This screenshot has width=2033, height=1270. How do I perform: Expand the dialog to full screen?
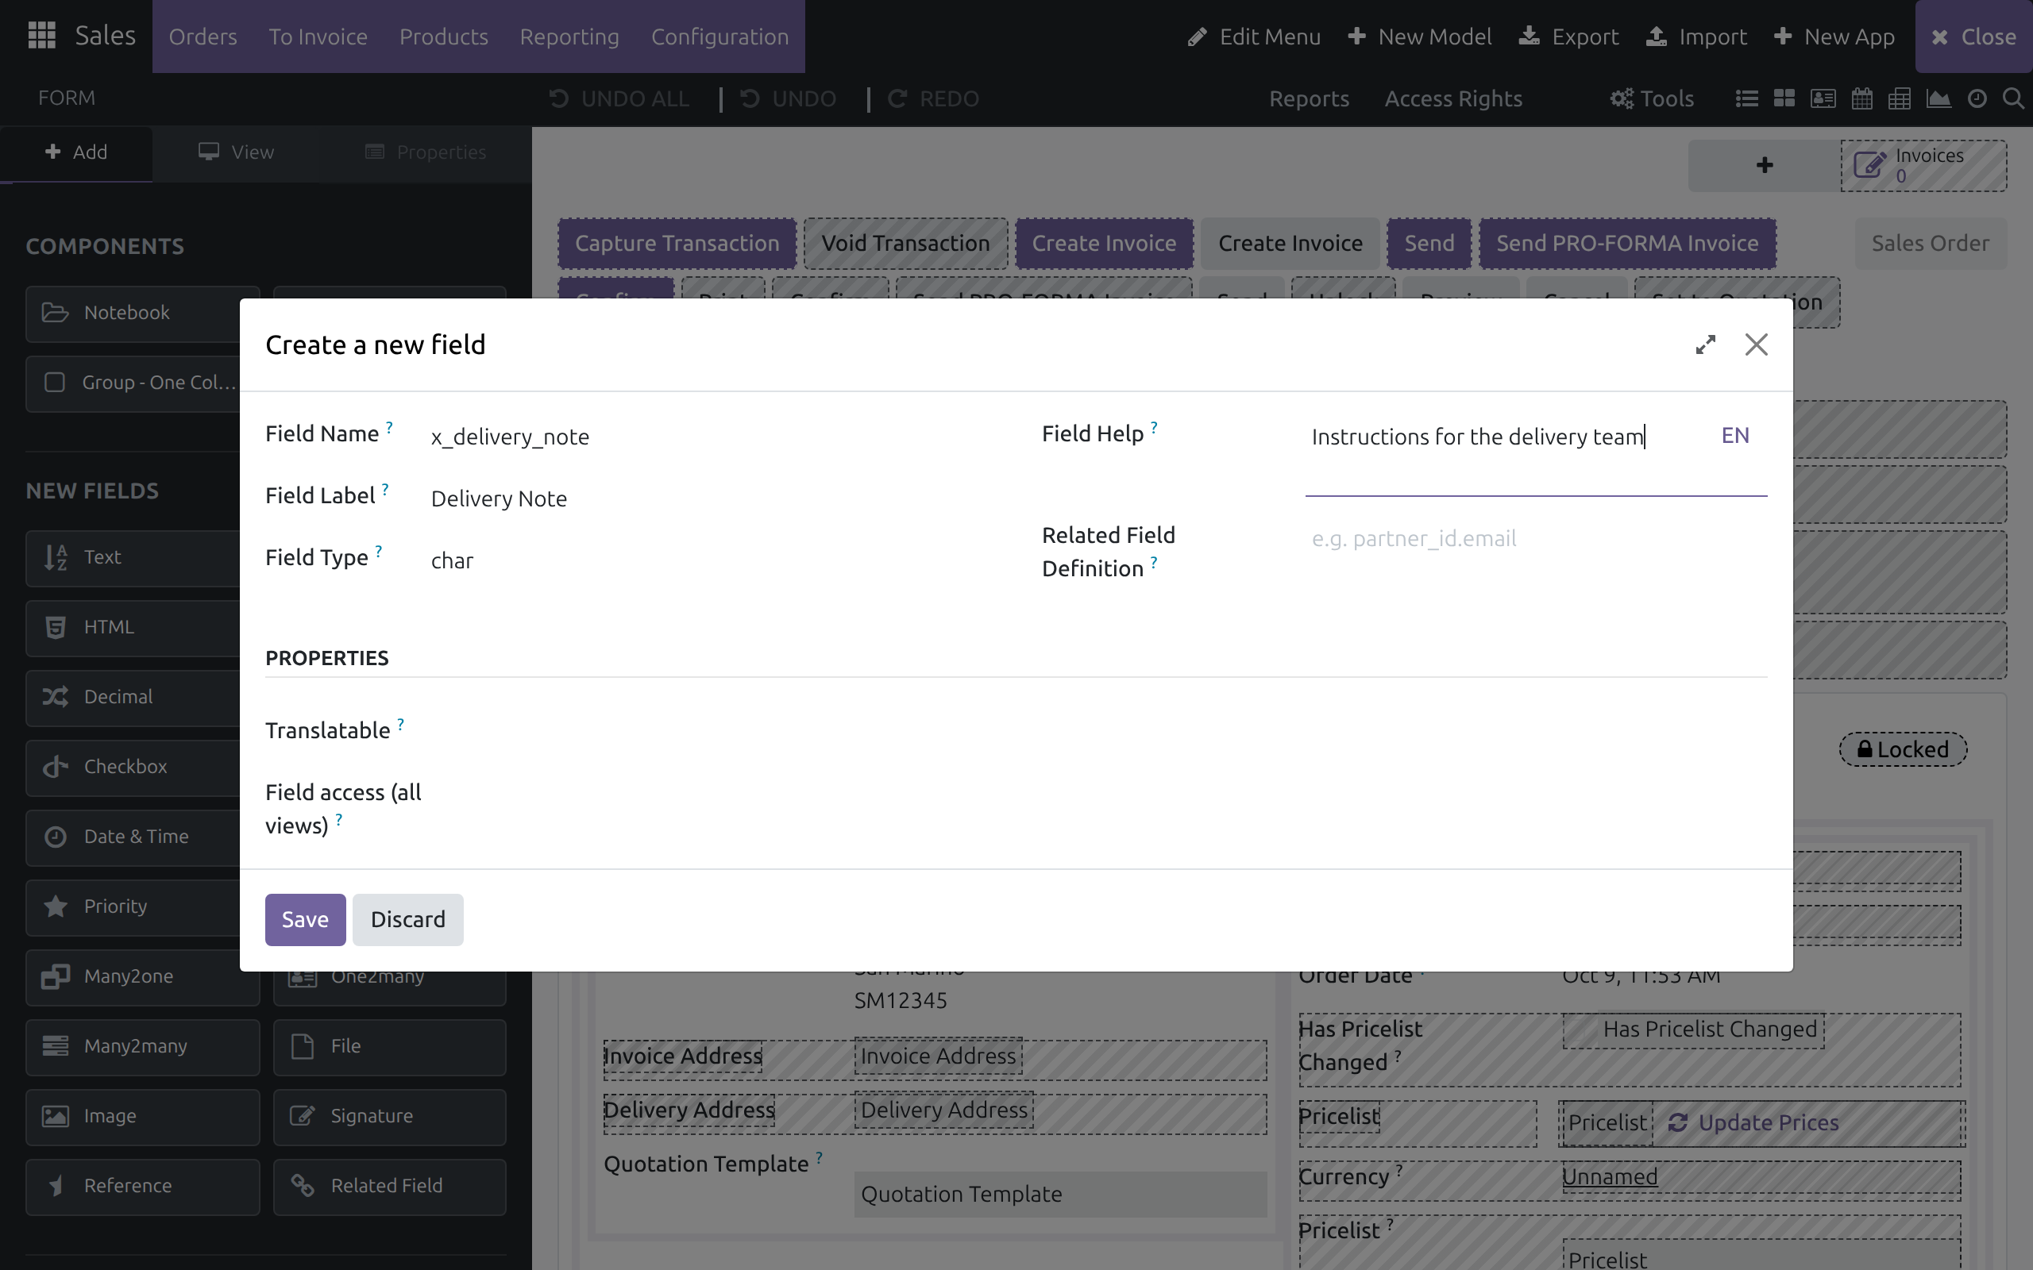pos(1704,344)
